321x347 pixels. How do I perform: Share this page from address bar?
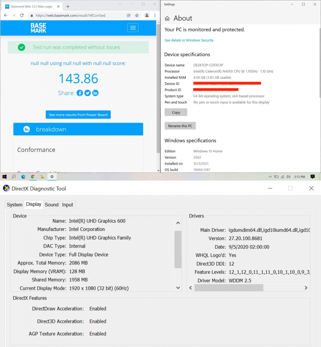pos(128,15)
